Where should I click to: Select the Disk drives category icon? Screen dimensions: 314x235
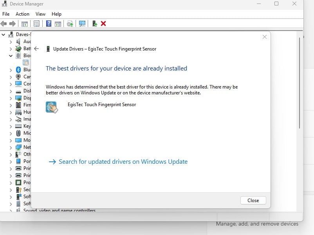(x=18, y=92)
